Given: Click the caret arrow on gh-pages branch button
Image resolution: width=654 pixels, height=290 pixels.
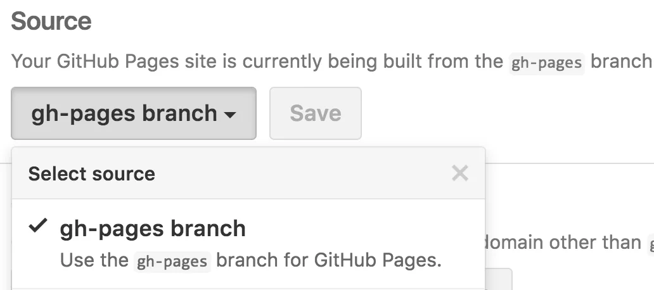Looking at the screenshot, I should (x=230, y=114).
